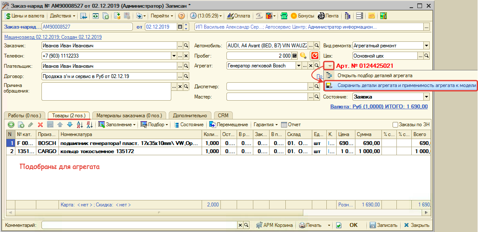
Task: Open АРМ Корзина
Action: click(x=275, y=225)
